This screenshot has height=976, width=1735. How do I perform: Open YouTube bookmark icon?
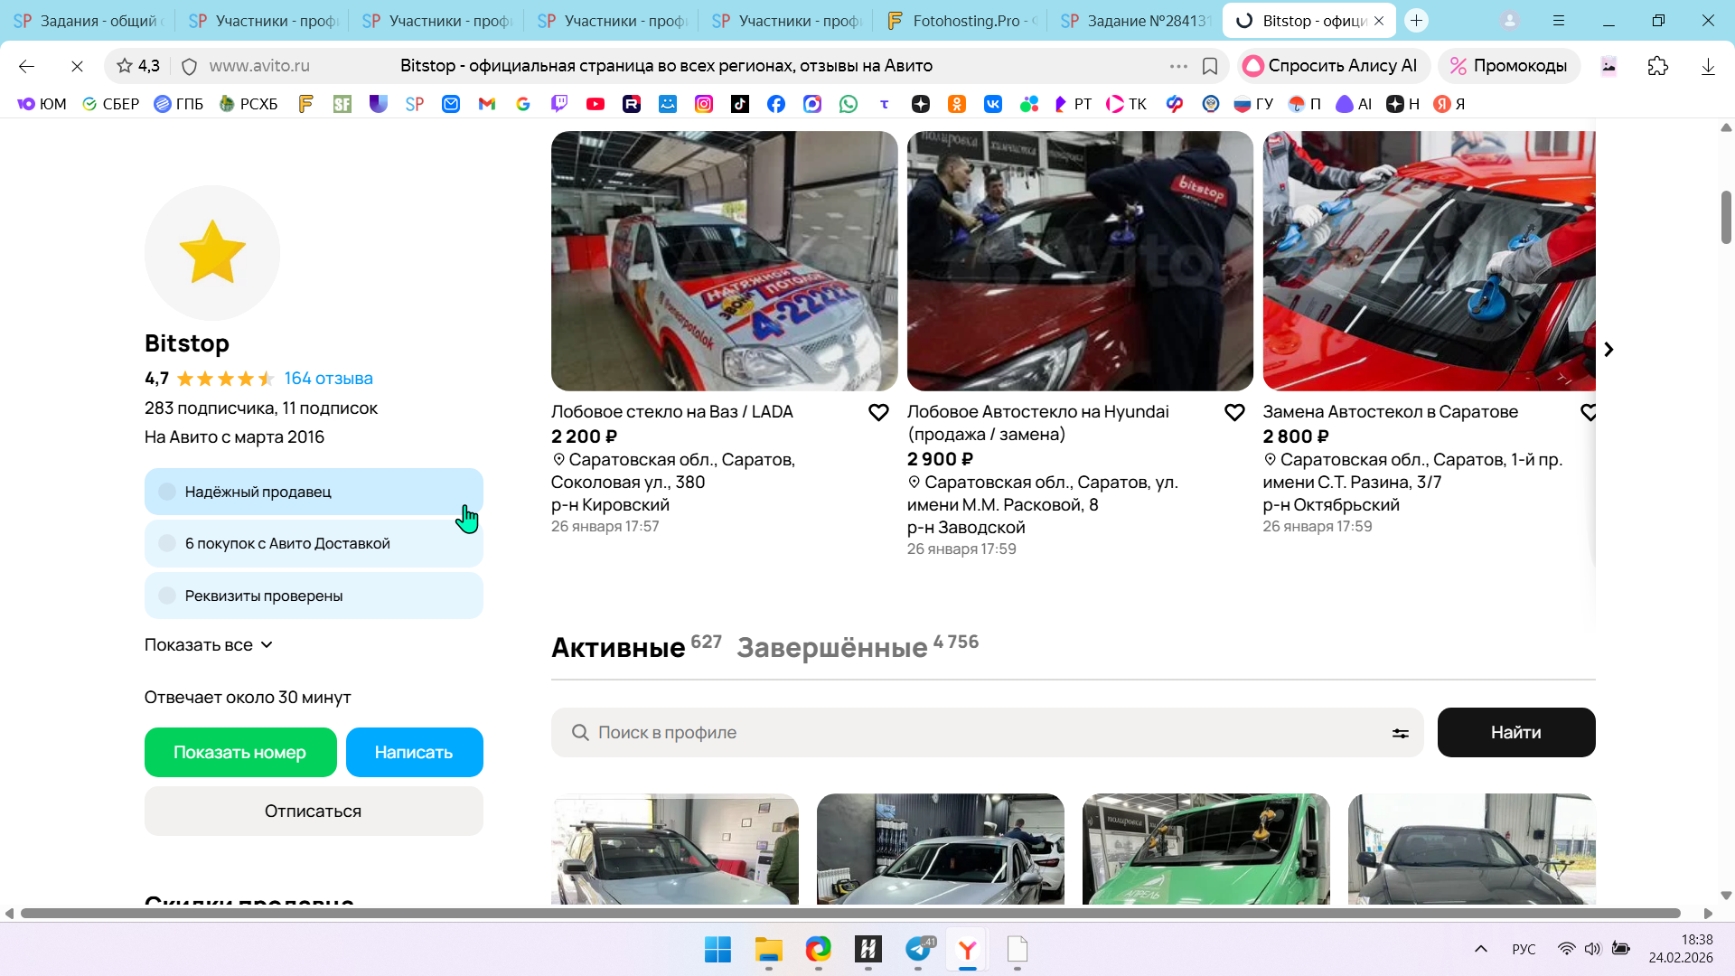click(x=595, y=104)
